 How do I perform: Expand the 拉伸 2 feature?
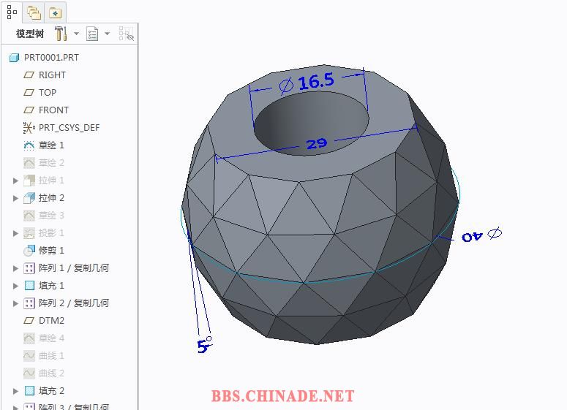(15, 198)
